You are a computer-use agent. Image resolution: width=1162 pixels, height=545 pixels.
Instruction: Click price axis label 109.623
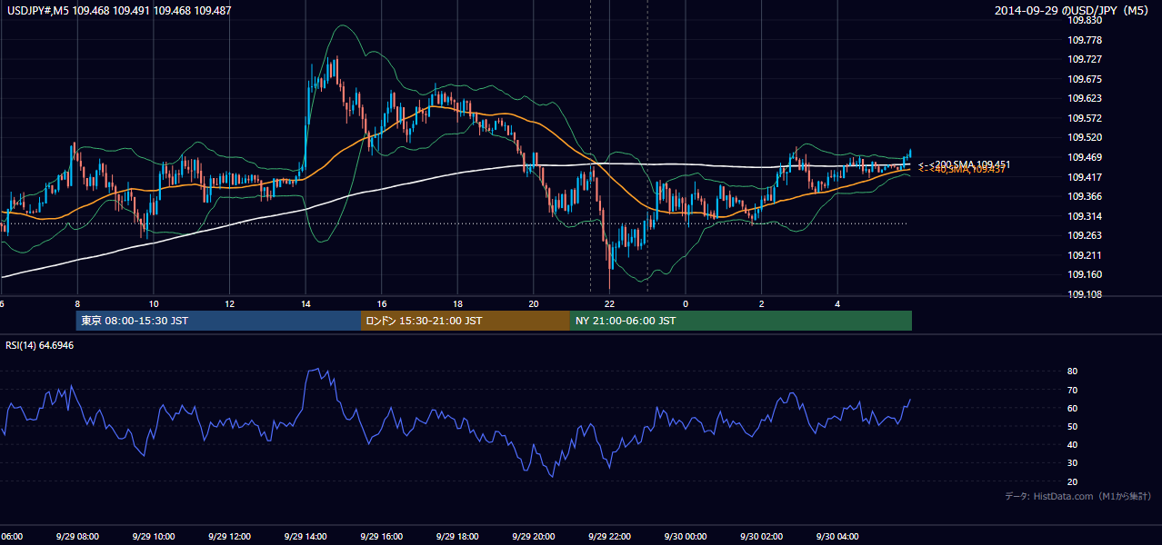pos(1086,98)
